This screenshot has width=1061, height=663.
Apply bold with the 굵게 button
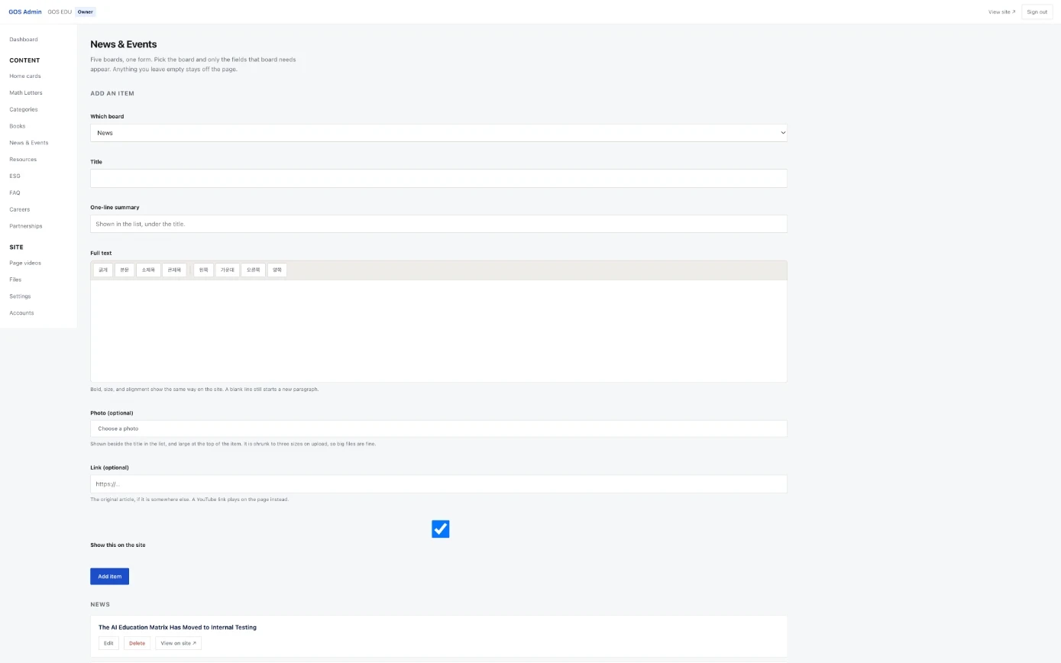103,270
